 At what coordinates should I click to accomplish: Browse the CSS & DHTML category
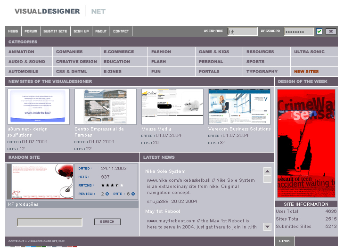point(72,72)
